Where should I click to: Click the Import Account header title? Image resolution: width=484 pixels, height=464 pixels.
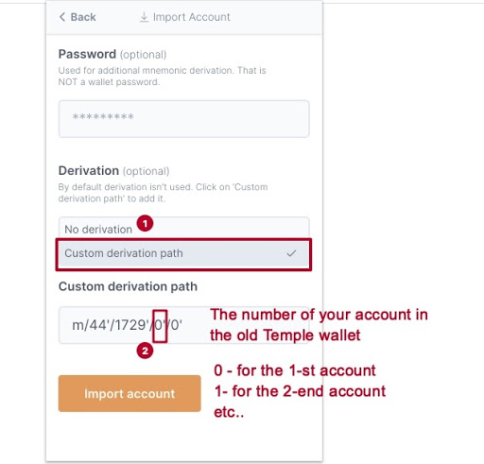(192, 17)
